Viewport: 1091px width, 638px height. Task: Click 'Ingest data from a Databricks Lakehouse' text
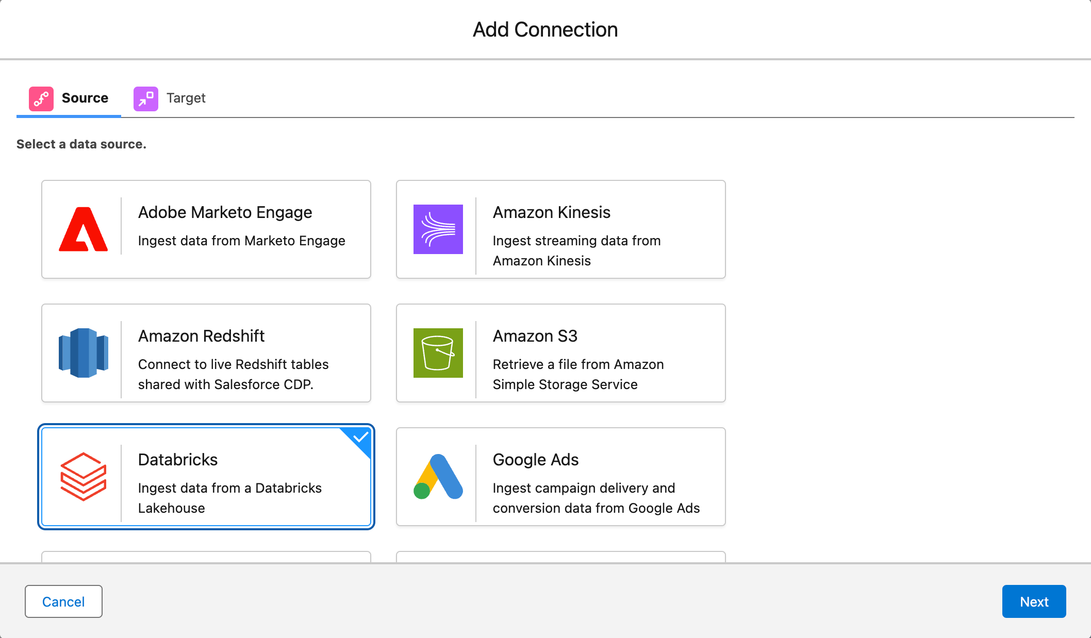coord(230,498)
